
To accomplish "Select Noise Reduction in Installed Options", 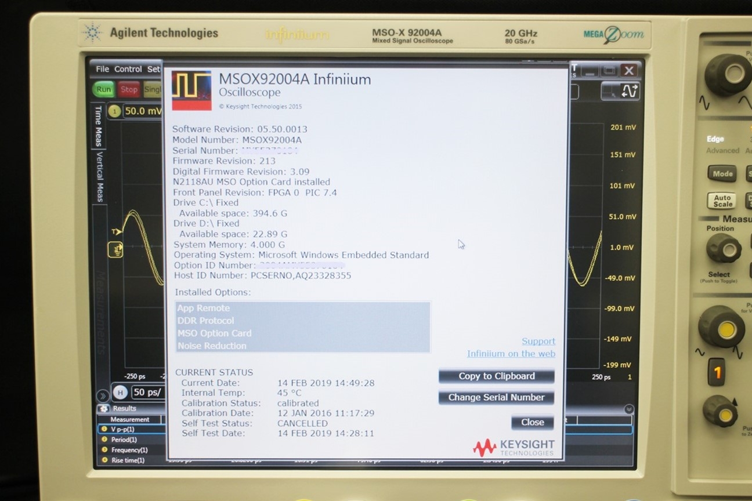I will pos(302,346).
